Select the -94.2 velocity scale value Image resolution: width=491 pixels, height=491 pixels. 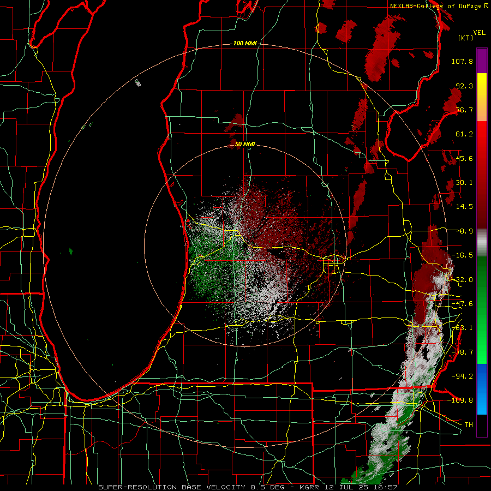(x=462, y=376)
